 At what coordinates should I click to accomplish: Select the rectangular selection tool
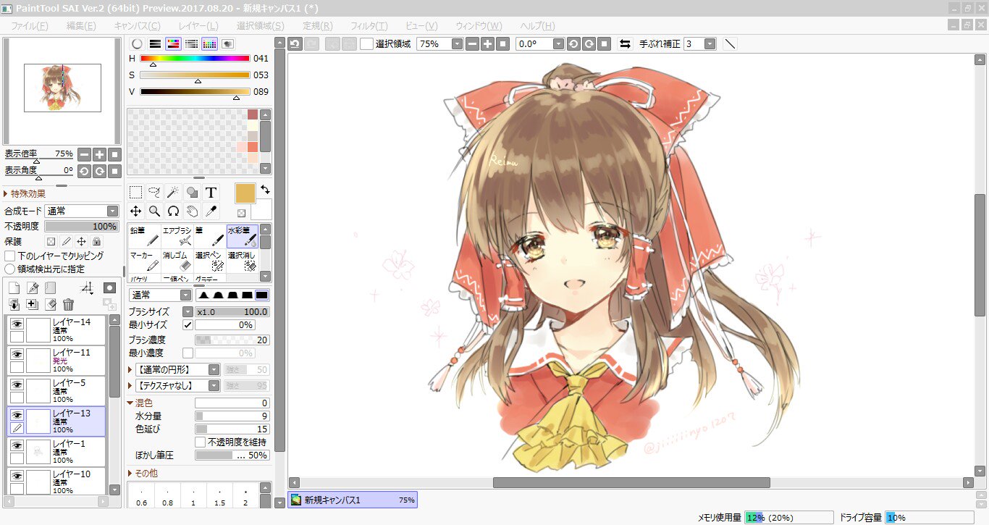click(135, 192)
